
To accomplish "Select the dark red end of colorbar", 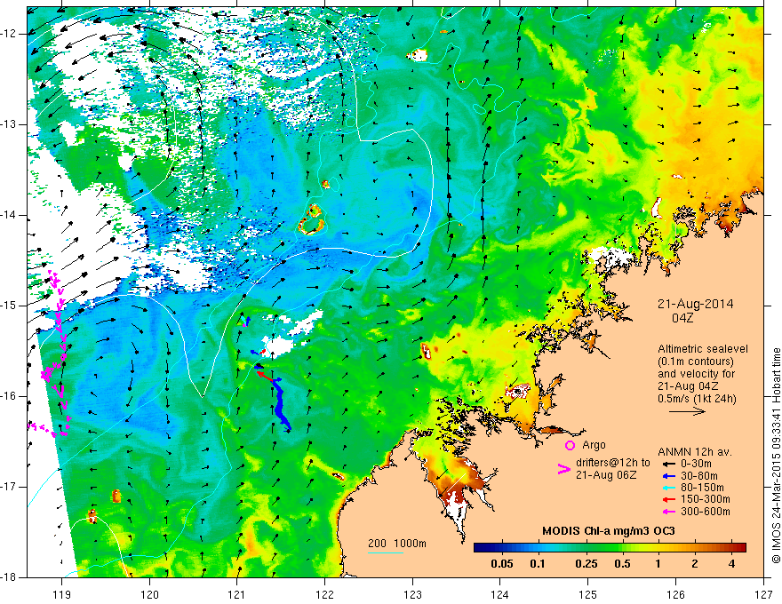I will tap(740, 548).
